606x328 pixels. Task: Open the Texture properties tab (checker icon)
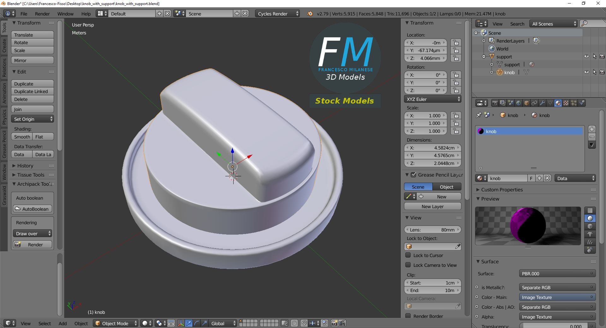tap(566, 103)
